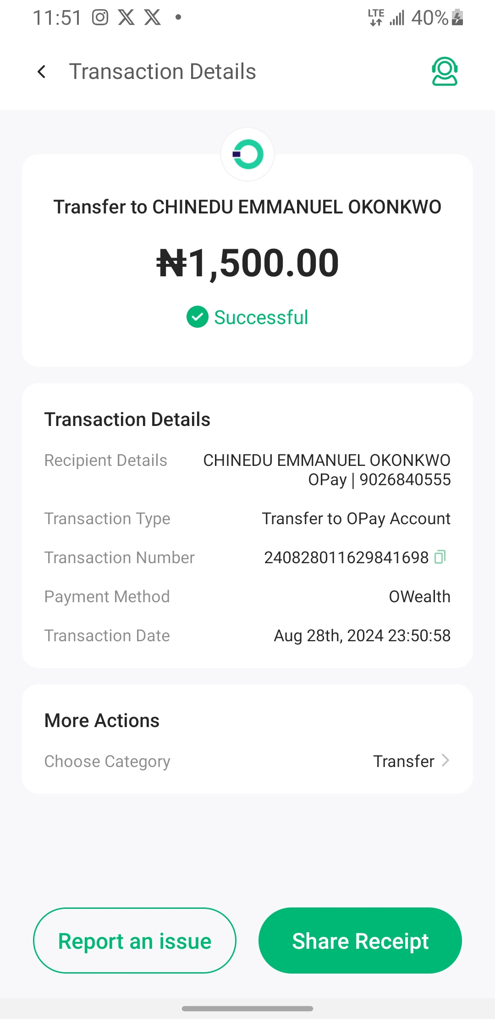Tap the recipient account number 9026840555
495x1019 pixels.
[405, 480]
